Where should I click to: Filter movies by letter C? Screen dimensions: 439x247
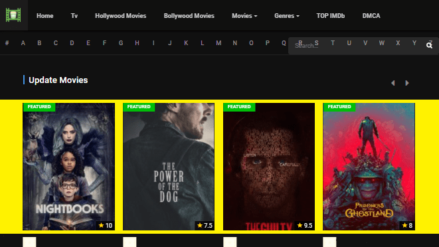point(56,43)
